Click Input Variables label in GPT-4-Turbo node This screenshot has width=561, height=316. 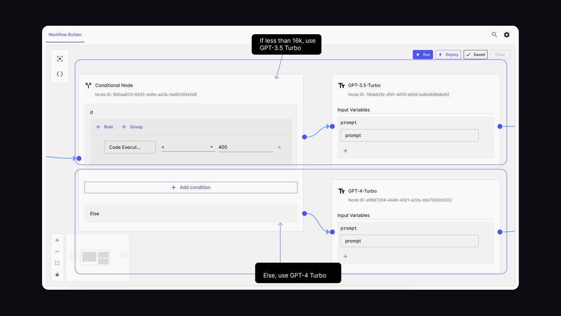click(x=354, y=215)
